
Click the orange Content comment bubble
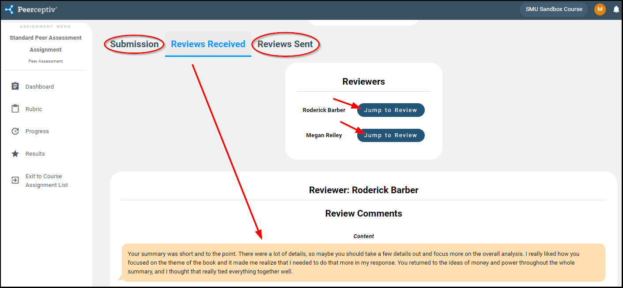(363, 262)
